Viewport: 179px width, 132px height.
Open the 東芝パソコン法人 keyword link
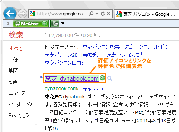126,55
